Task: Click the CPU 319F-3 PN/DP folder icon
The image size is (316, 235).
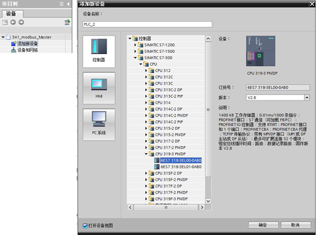Action: click(x=151, y=199)
